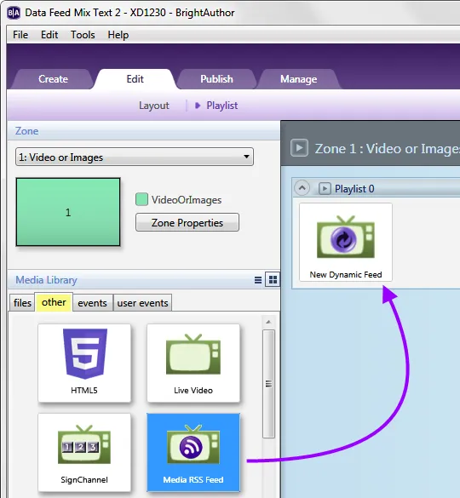Image resolution: width=460 pixels, height=498 pixels.
Task: Switch to the user events tab
Action: (142, 303)
